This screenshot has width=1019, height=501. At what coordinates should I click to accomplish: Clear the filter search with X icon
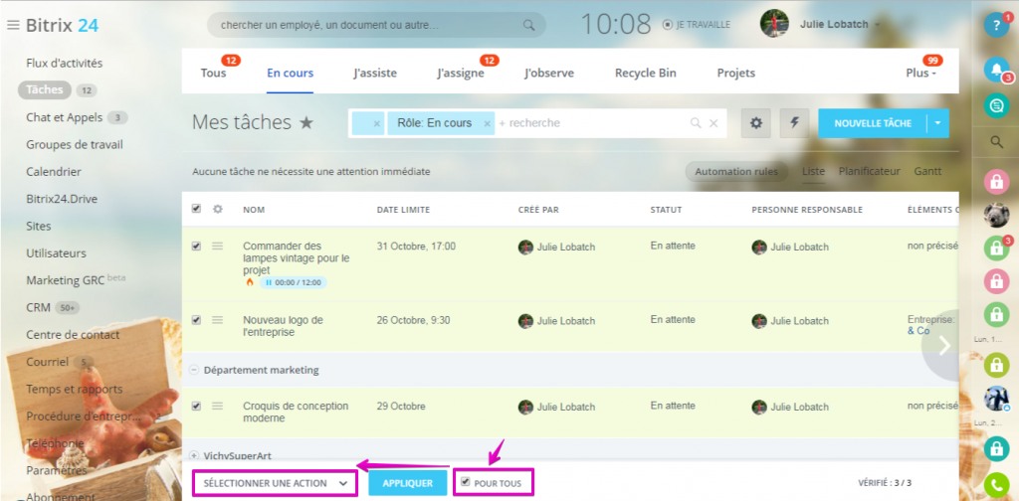[x=713, y=123]
